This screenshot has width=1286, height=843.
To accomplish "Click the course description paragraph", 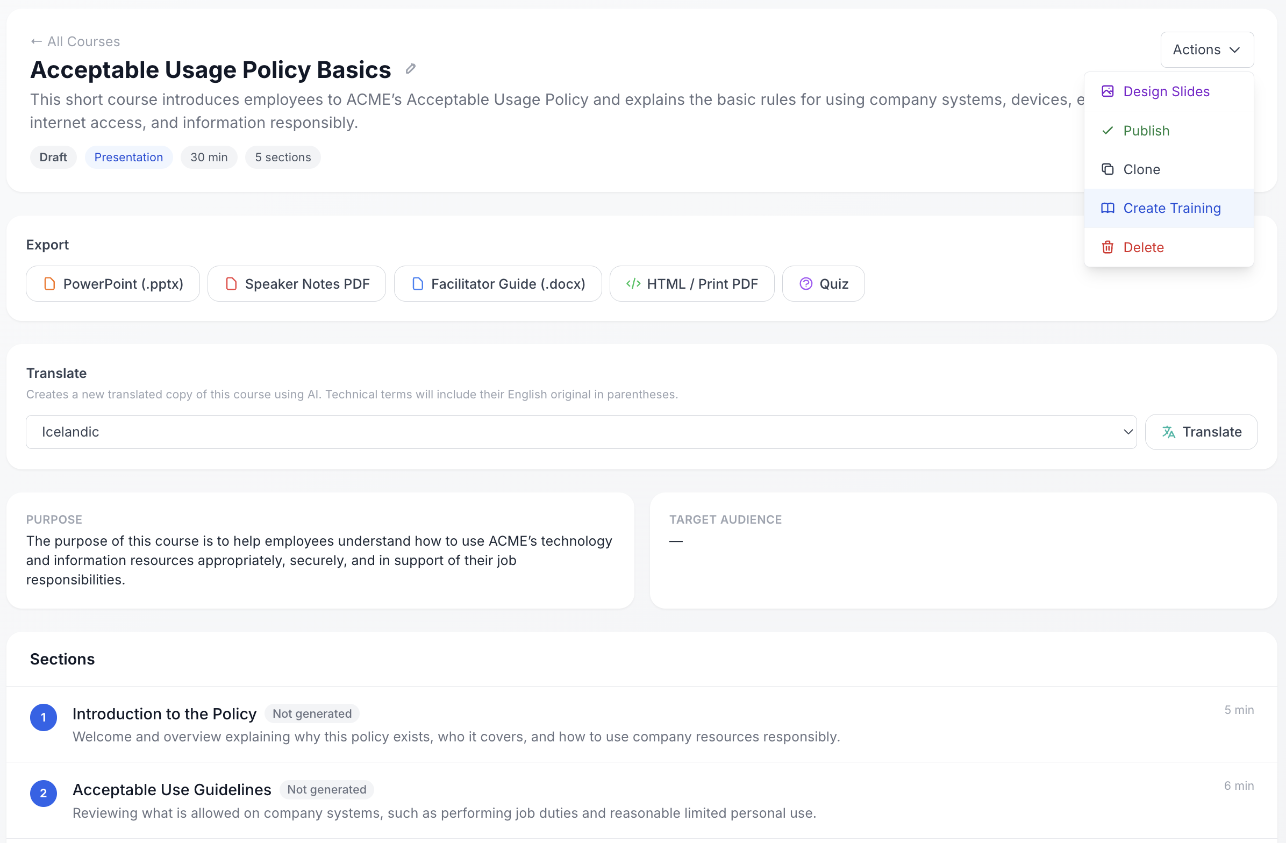I will (557, 111).
